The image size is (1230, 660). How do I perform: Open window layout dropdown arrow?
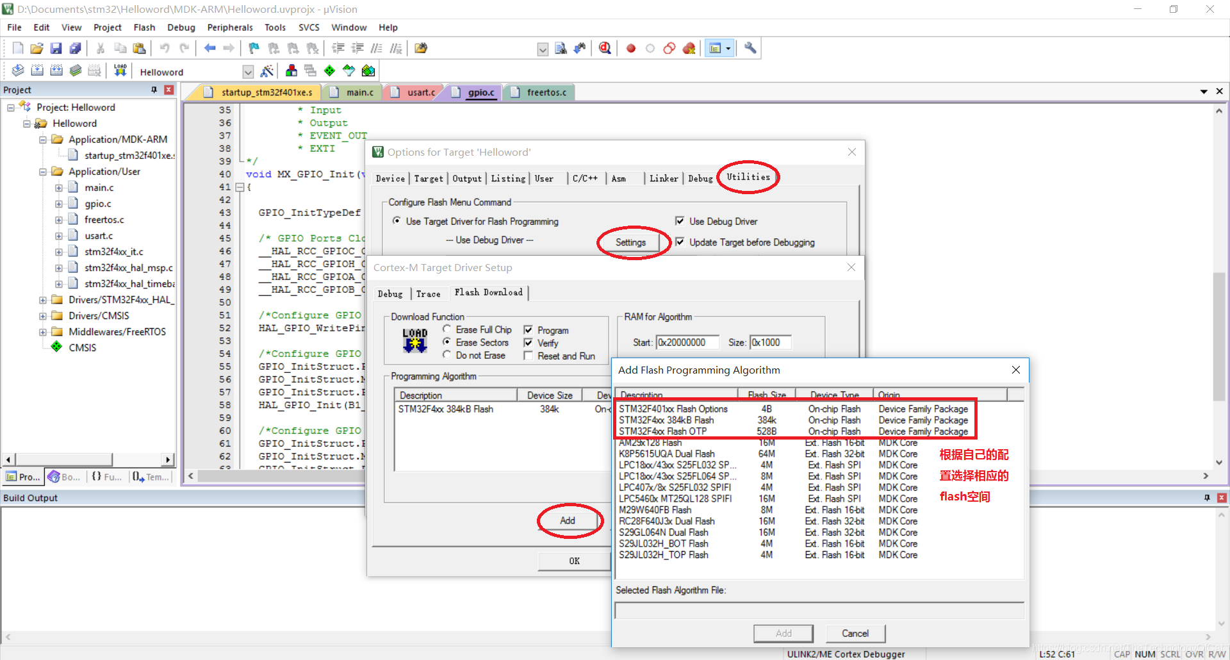[728, 48]
